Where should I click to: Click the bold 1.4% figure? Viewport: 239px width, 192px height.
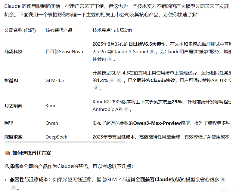coord(103,80)
